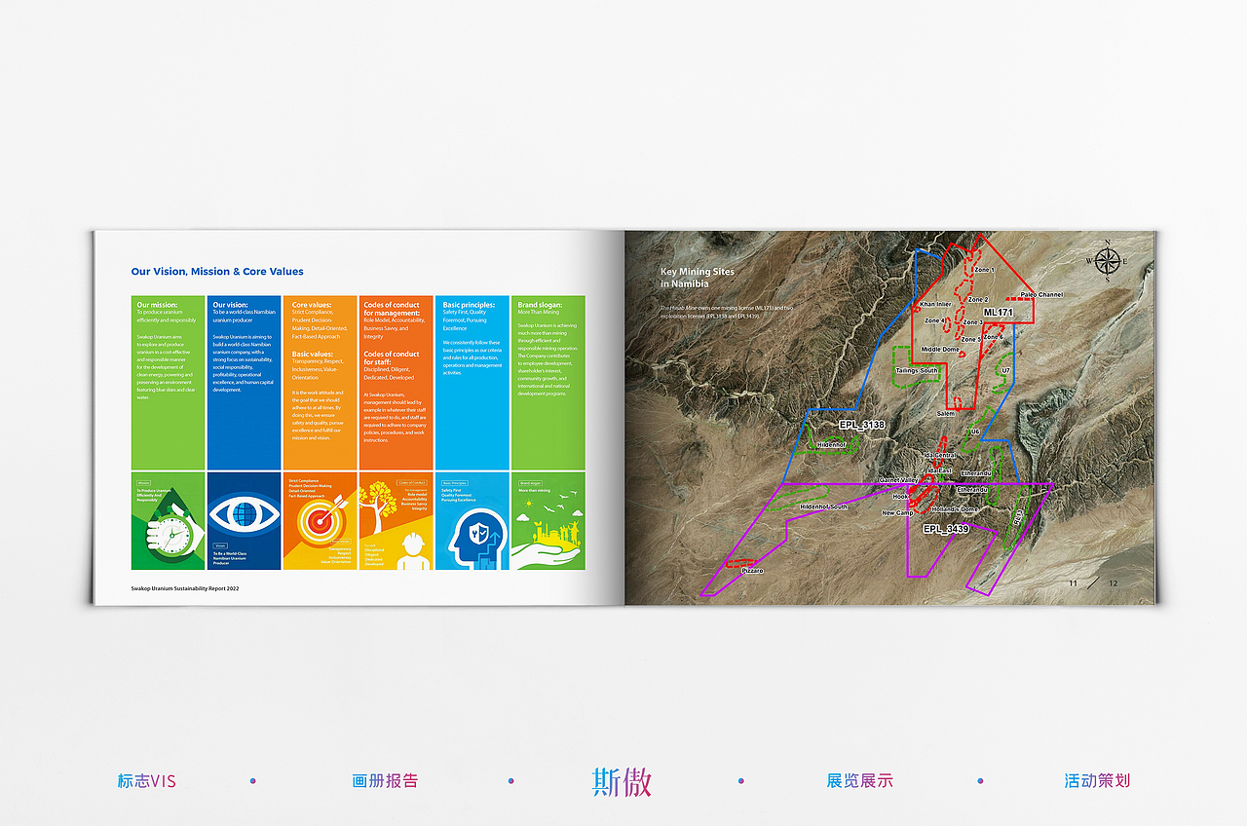The image size is (1247, 826).
Task: Open the 展览展示 link
Action: coord(859,781)
